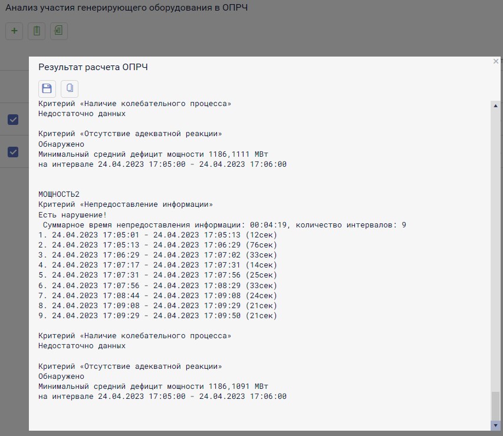
Task: Click the copy result icon in dialog
Action: click(70, 89)
